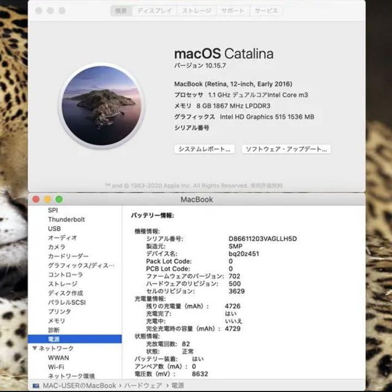Select コントローラ in the sidebar
Screen dimensions: 392x392
coord(65,275)
